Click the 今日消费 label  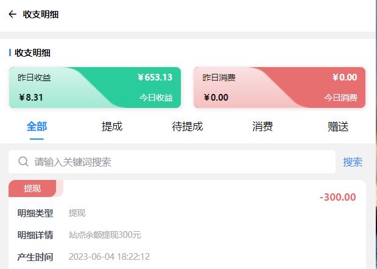[x=340, y=98]
